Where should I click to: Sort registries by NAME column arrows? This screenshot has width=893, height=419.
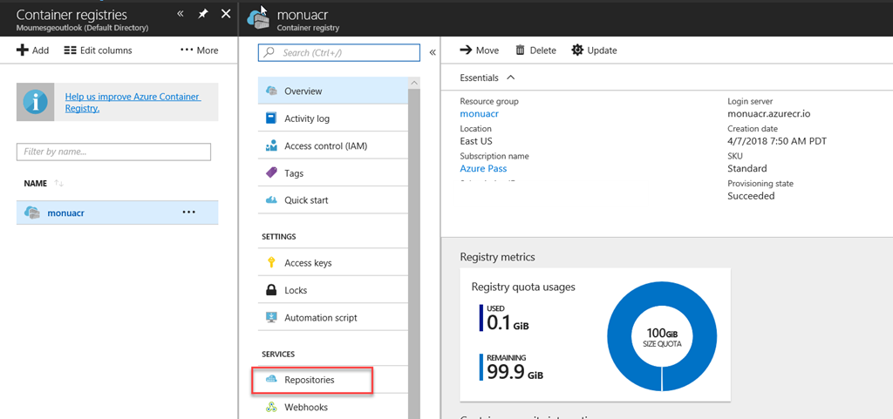[x=58, y=184]
